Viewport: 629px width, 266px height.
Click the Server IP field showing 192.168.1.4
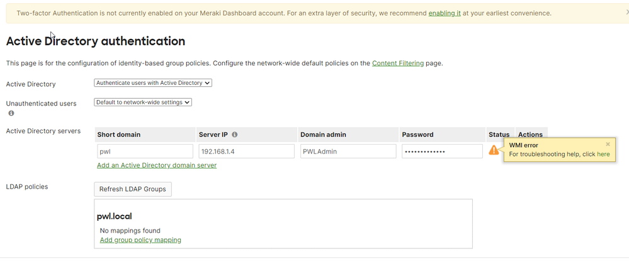[246, 151]
